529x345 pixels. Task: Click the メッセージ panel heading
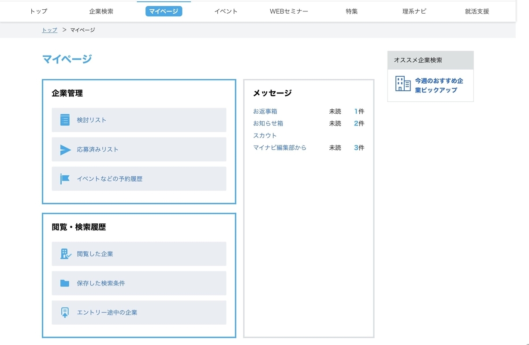point(272,93)
